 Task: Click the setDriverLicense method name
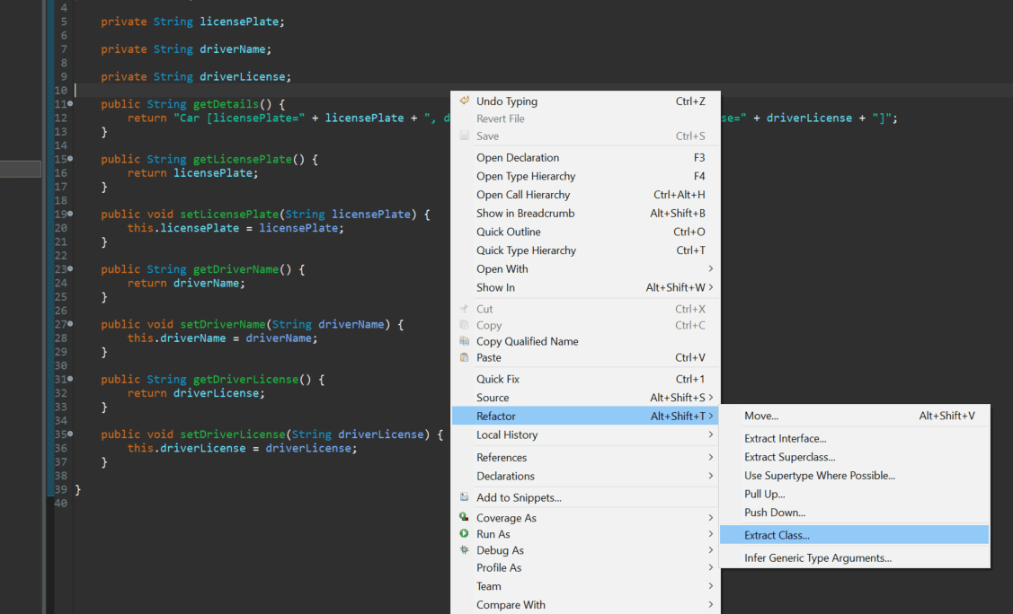point(233,434)
